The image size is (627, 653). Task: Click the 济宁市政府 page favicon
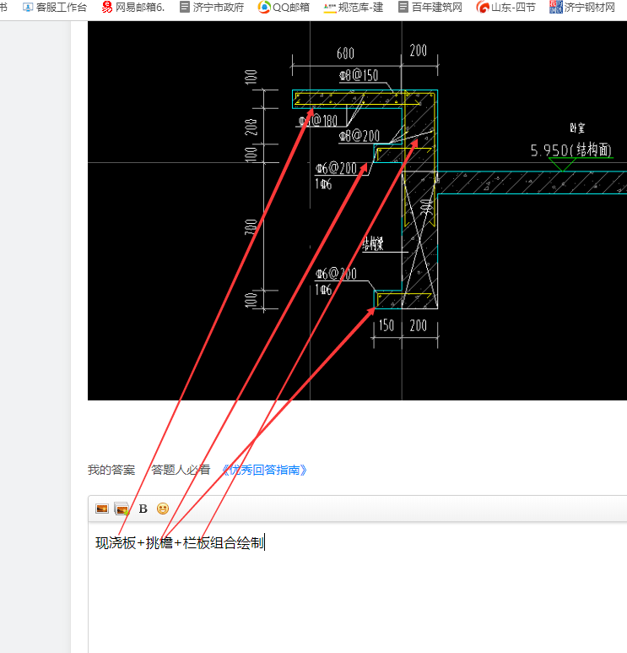(184, 7)
